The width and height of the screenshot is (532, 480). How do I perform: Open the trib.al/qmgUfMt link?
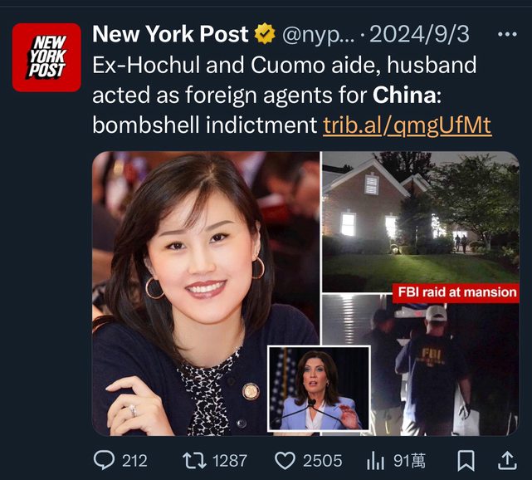408,125
